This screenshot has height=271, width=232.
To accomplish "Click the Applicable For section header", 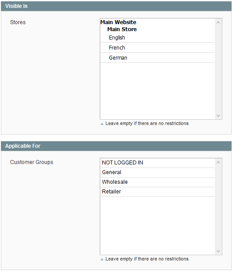I will pyautogui.click(x=116, y=146).
